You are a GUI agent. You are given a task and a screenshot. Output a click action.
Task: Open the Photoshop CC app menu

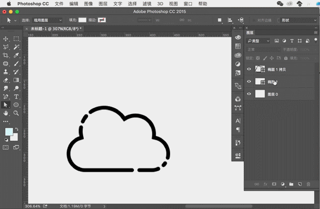click(33, 4)
